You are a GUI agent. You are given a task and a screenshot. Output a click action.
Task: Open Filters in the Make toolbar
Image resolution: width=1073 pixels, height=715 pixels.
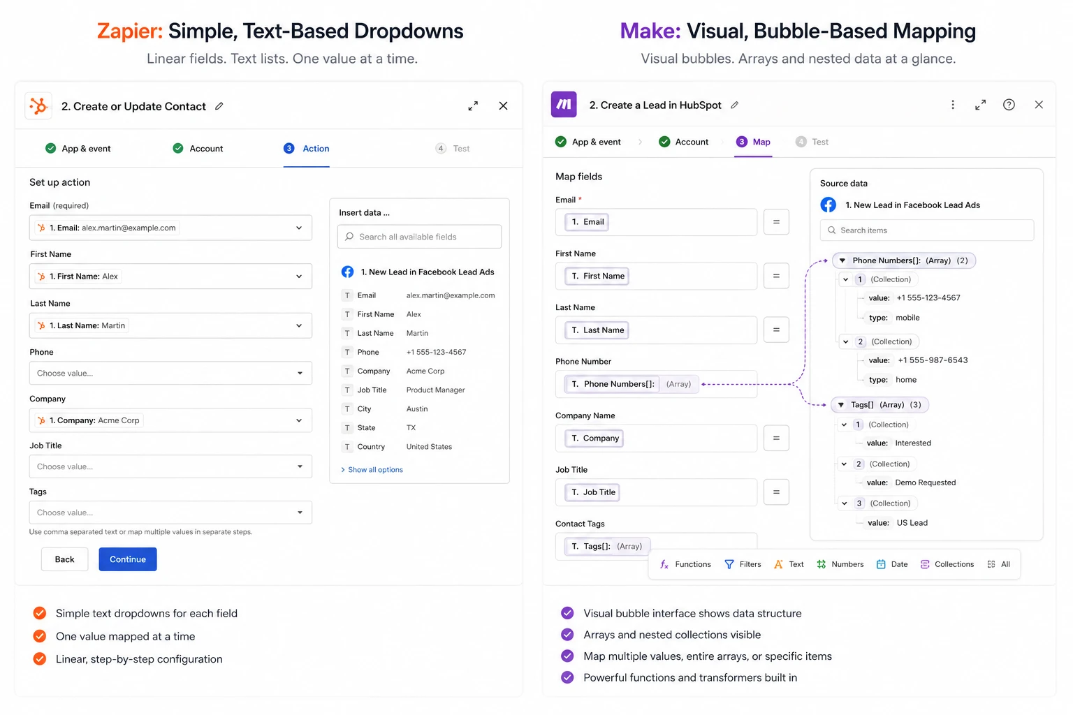point(743,564)
